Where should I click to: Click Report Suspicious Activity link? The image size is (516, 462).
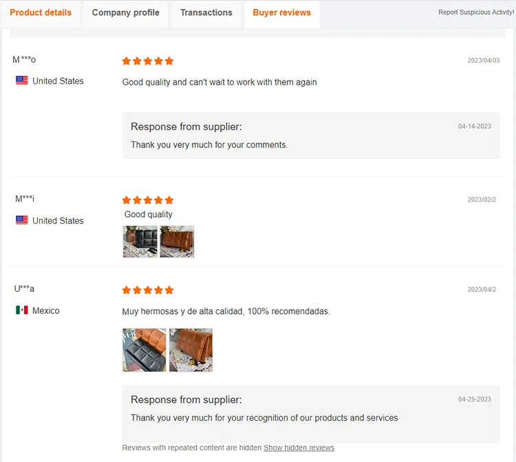(475, 12)
